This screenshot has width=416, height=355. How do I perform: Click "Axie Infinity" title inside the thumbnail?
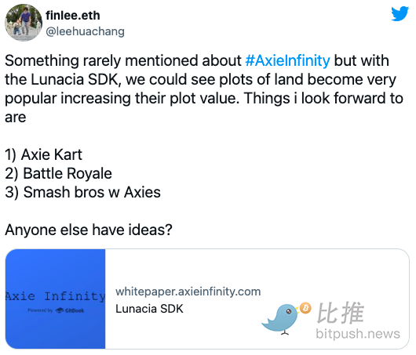click(56, 296)
